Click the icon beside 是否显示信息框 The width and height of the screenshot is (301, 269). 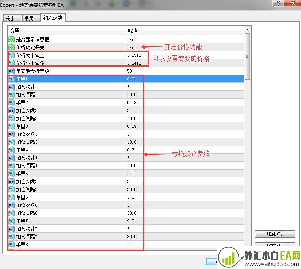click(11, 39)
